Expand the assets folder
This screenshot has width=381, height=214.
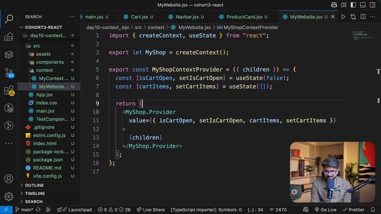[49, 54]
